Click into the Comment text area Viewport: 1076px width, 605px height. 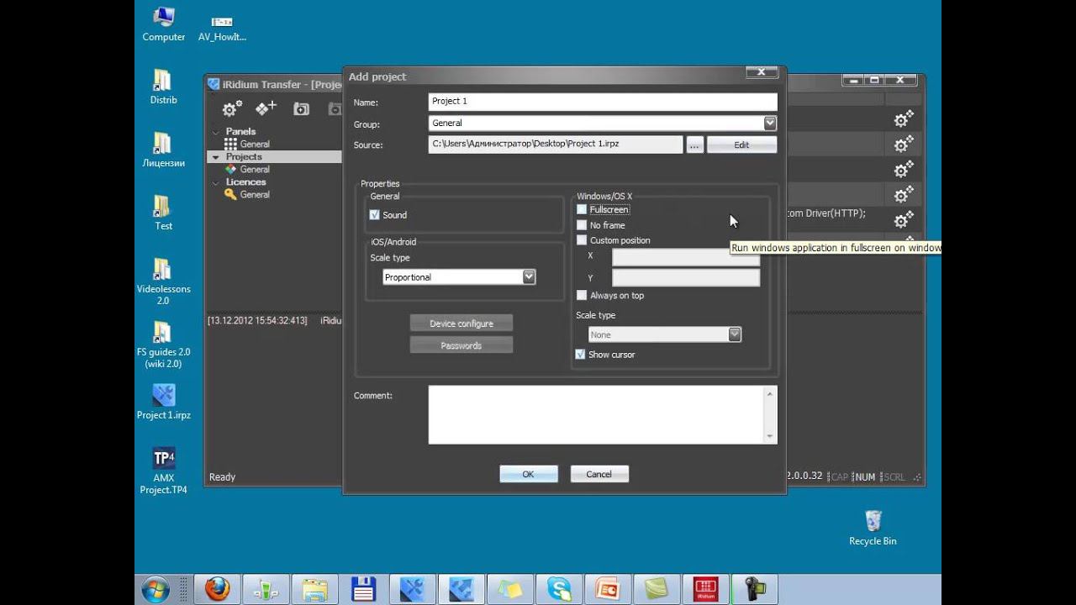pos(595,414)
